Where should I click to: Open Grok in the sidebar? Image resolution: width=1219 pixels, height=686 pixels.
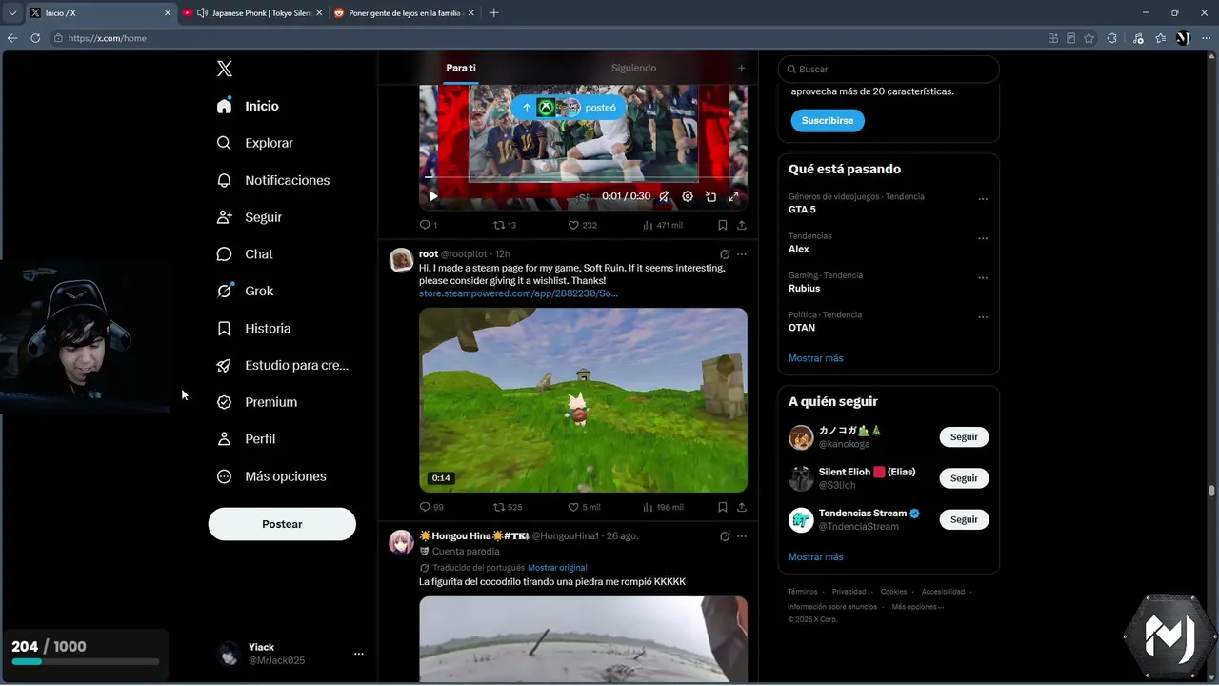pyautogui.click(x=245, y=292)
